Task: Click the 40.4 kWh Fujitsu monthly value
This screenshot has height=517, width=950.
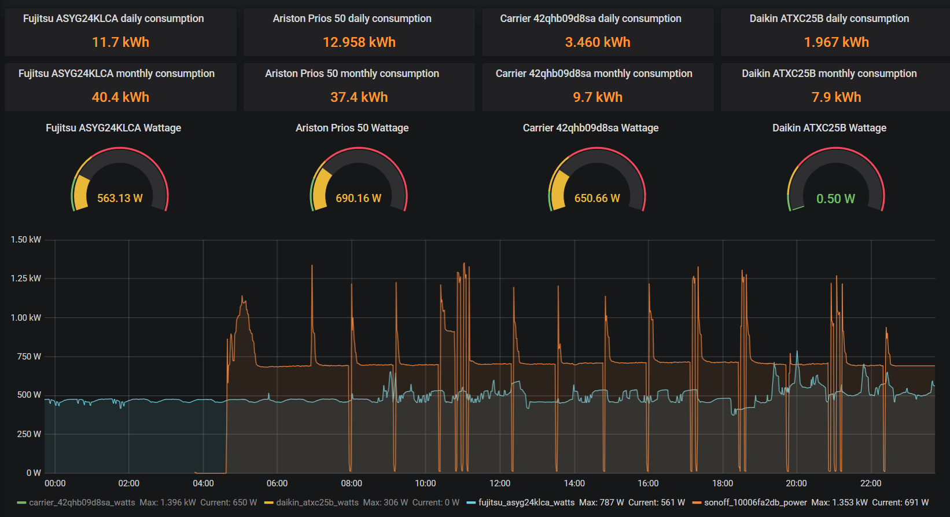Action: [x=120, y=97]
